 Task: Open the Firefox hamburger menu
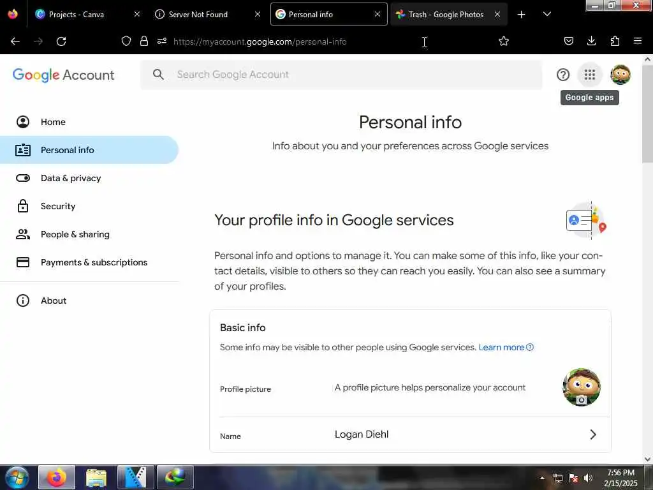(638, 41)
